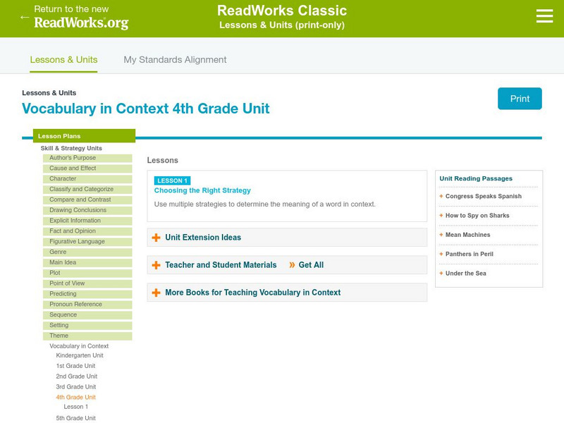Click Get All materials link
The width and height of the screenshot is (564, 423).
tap(311, 265)
